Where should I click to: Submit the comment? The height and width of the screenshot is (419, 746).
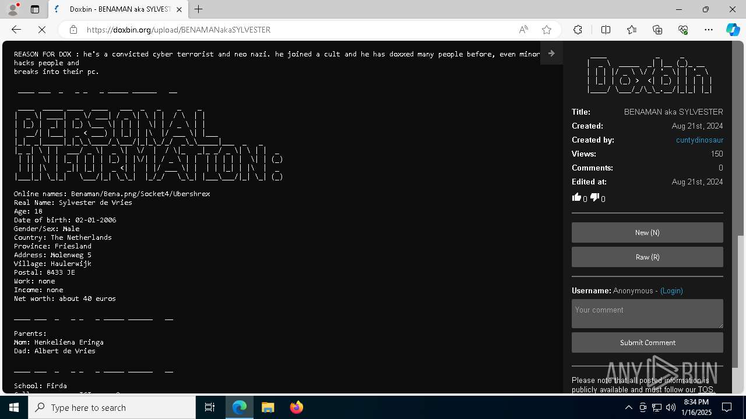click(x=648, y=342)
